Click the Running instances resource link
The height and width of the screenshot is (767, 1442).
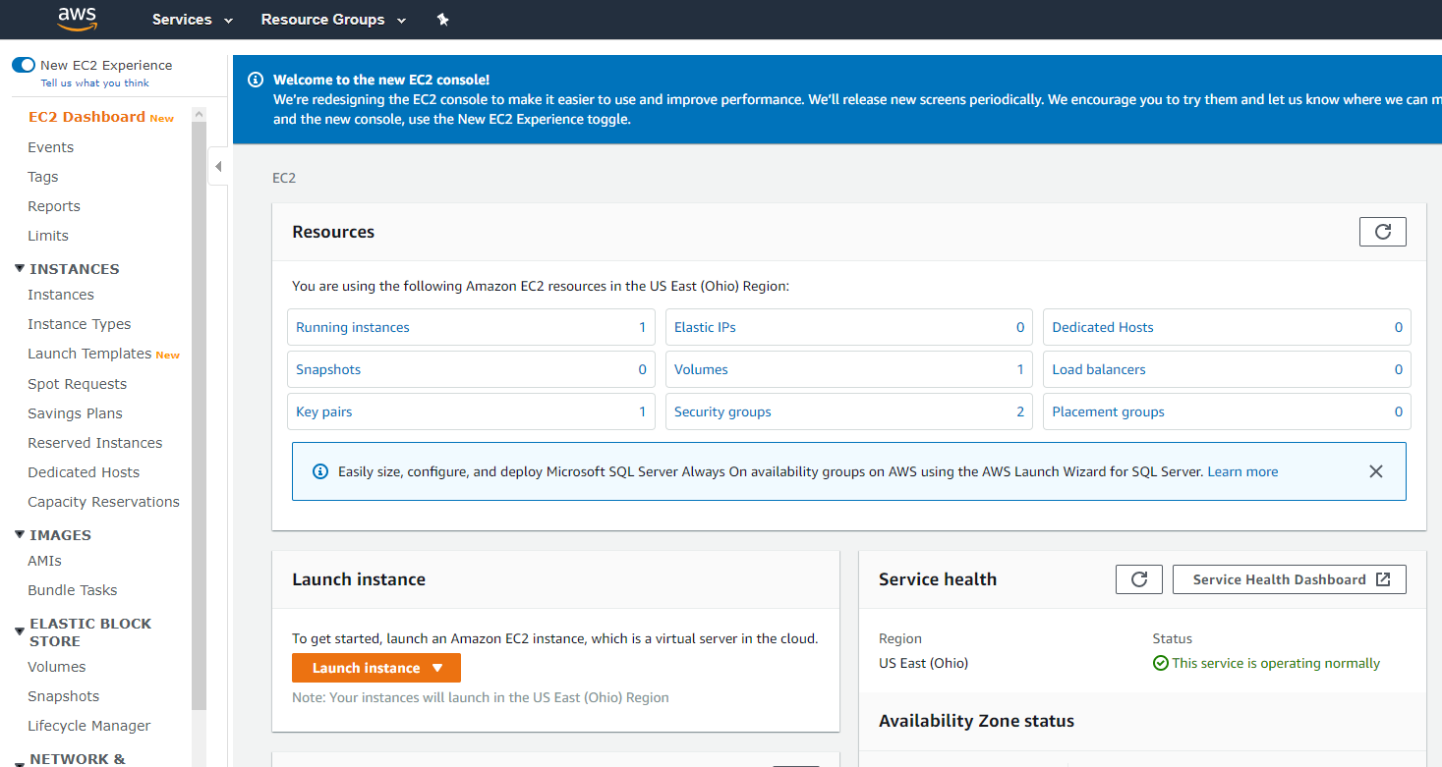point(352,327)
